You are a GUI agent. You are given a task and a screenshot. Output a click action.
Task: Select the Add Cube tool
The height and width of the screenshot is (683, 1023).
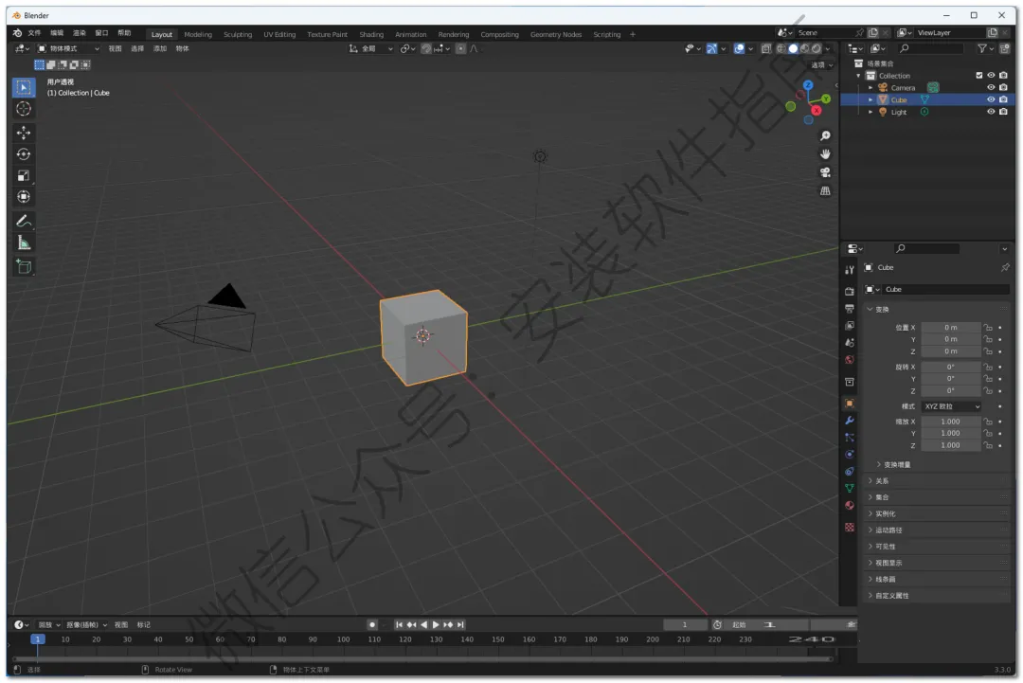click(x=24, y=267)
